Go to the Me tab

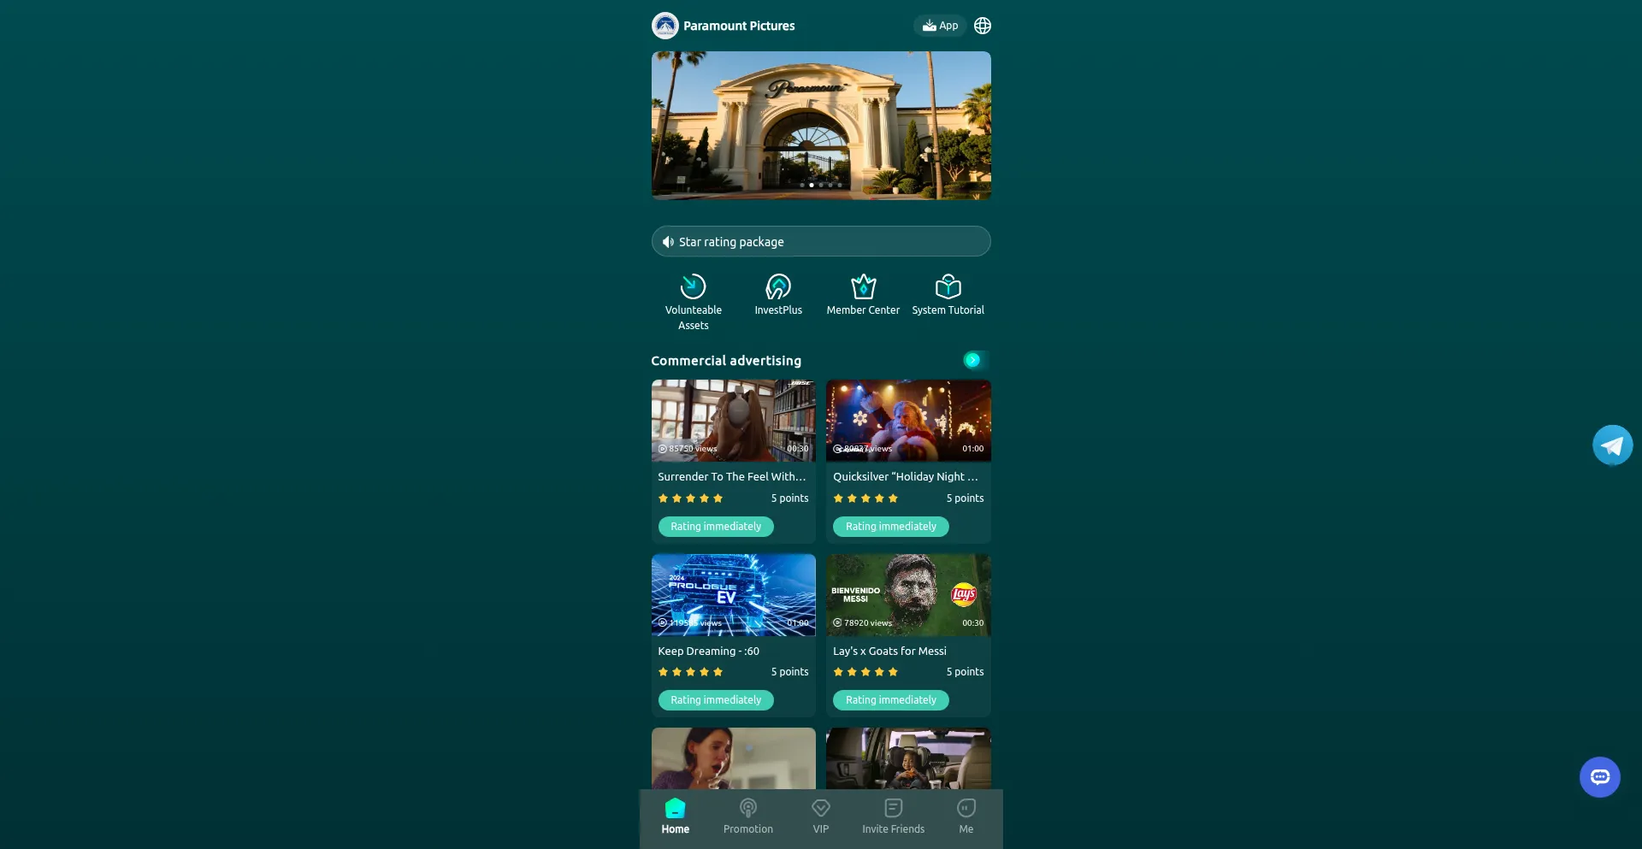(966, 816)
